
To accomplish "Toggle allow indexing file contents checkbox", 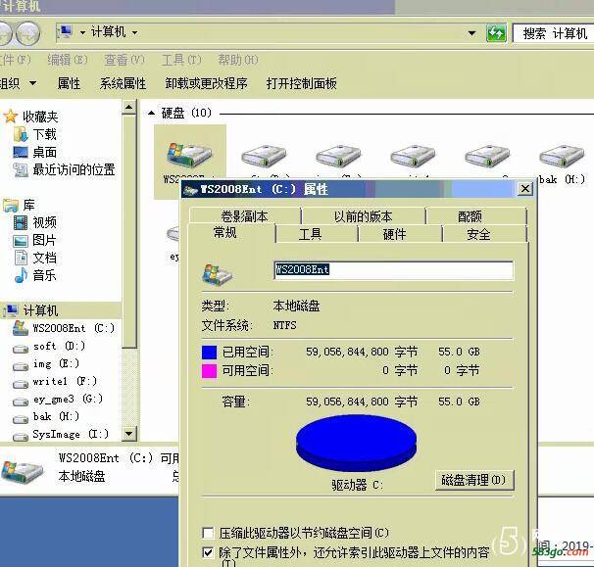I will click(208, 552).
